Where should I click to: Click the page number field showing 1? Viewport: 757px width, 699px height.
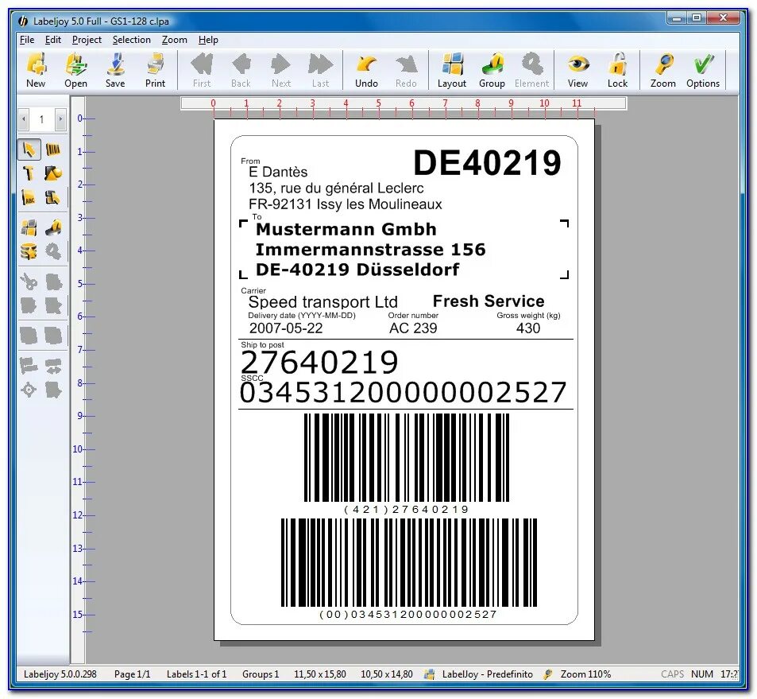(x=42, y=119)
